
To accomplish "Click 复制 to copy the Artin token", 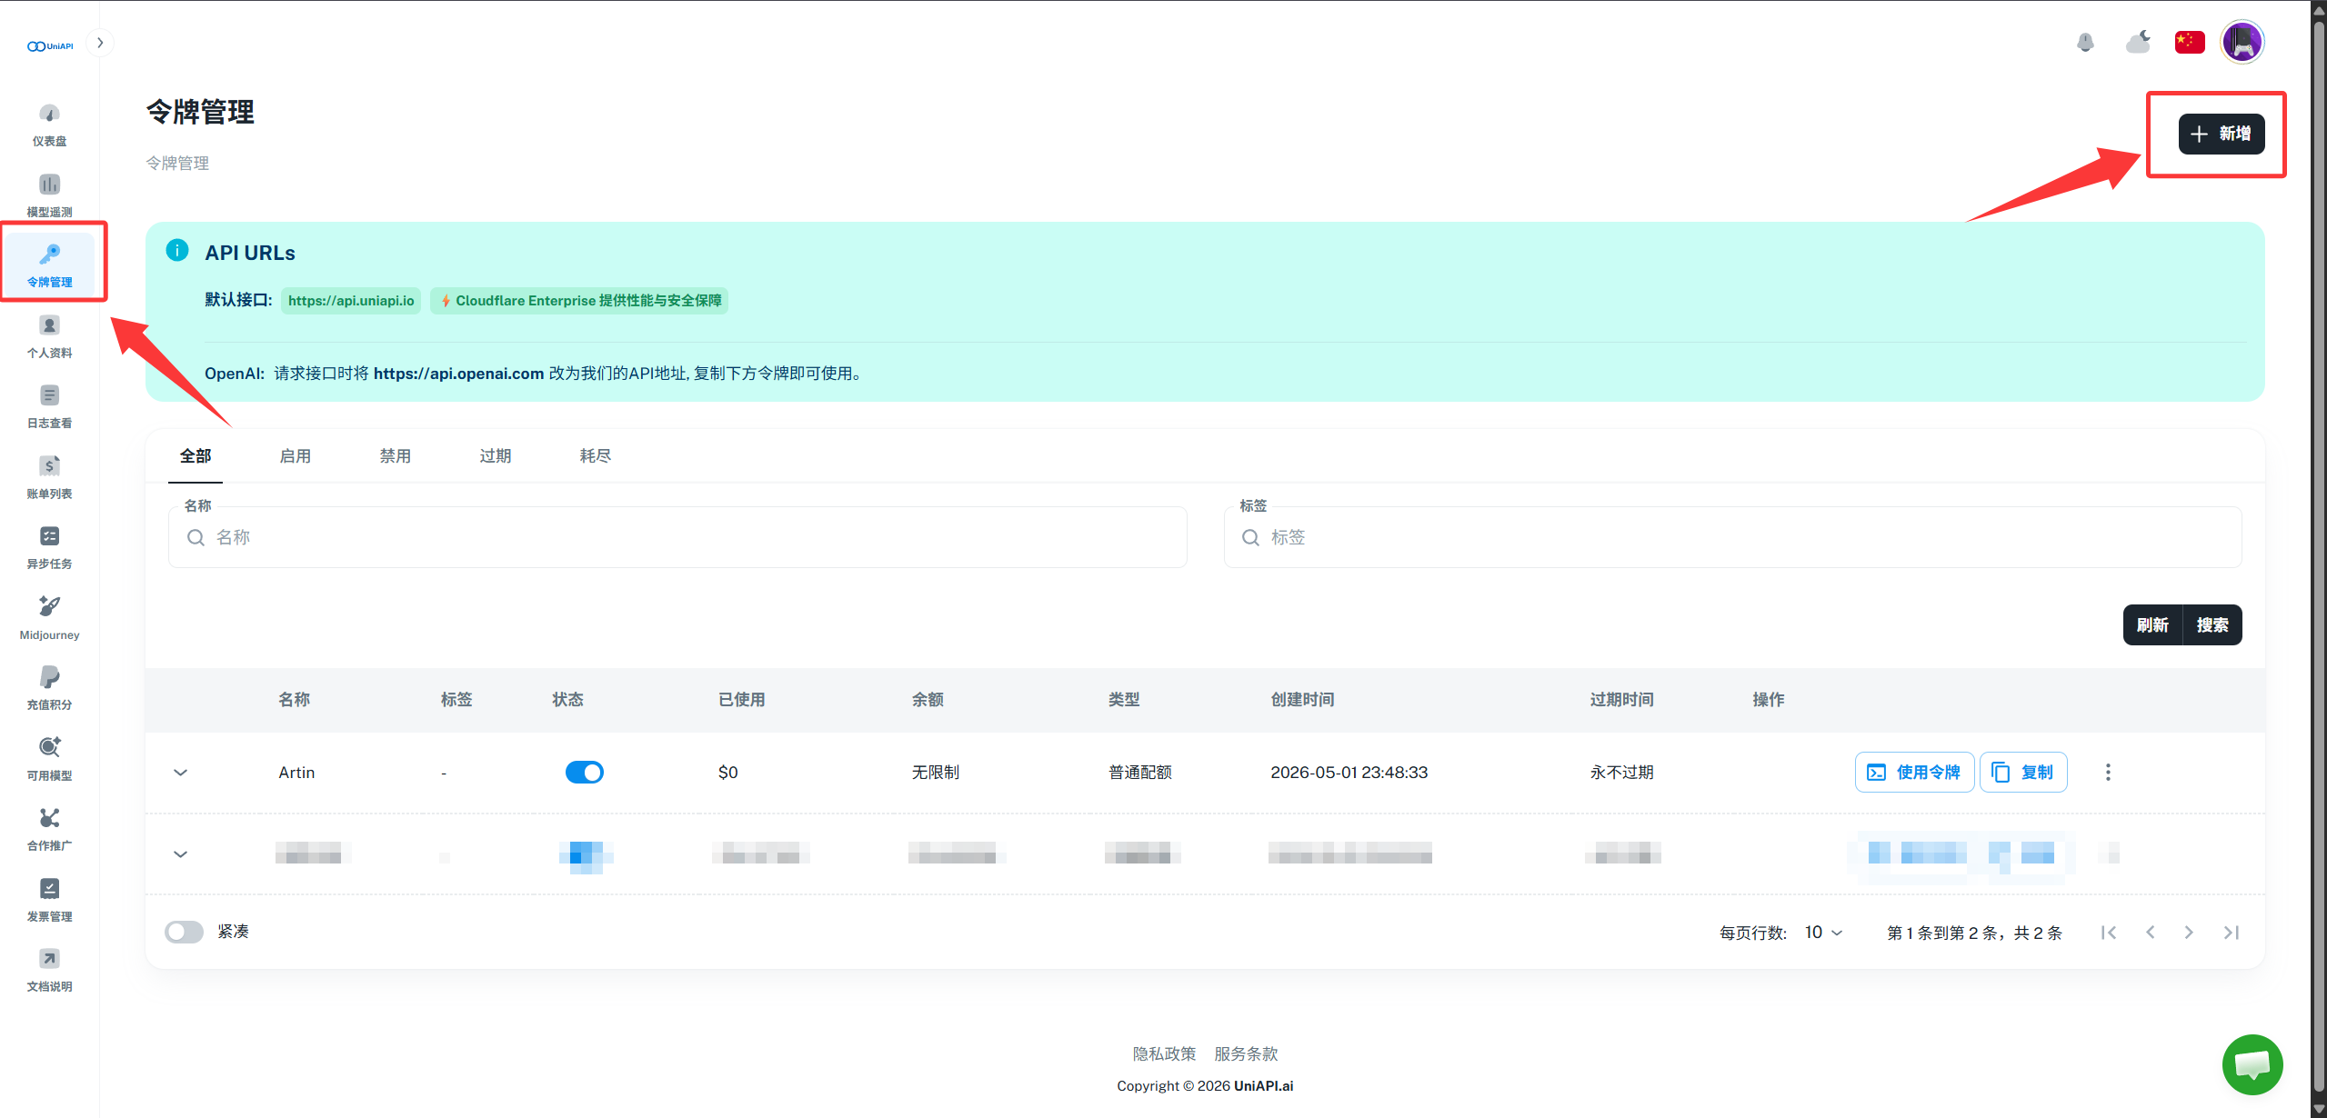I will pos(2023,773).
